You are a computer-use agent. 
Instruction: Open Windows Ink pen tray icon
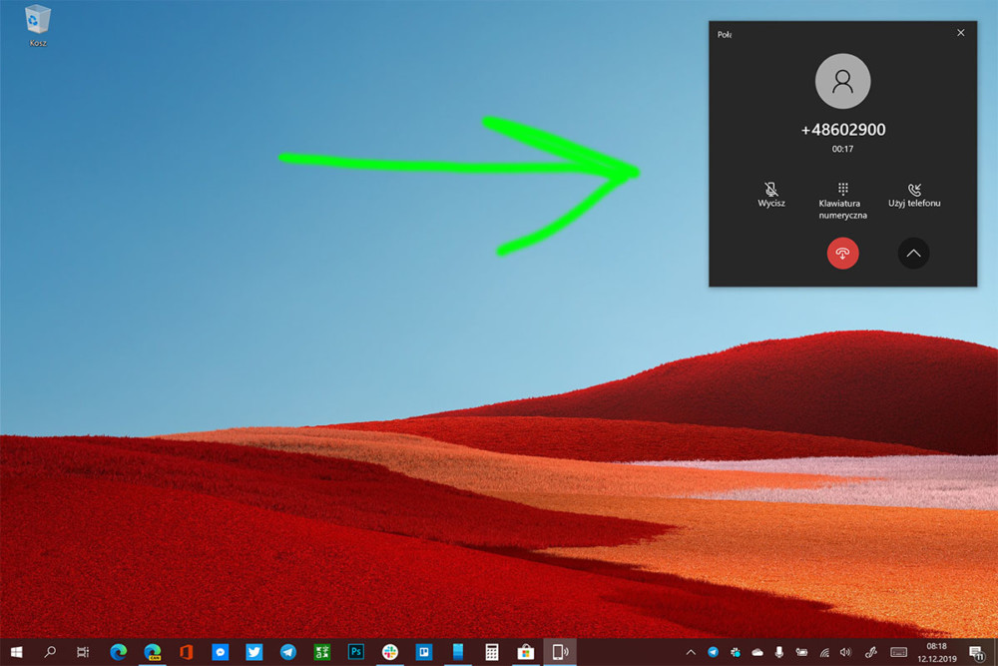[870, 652]
